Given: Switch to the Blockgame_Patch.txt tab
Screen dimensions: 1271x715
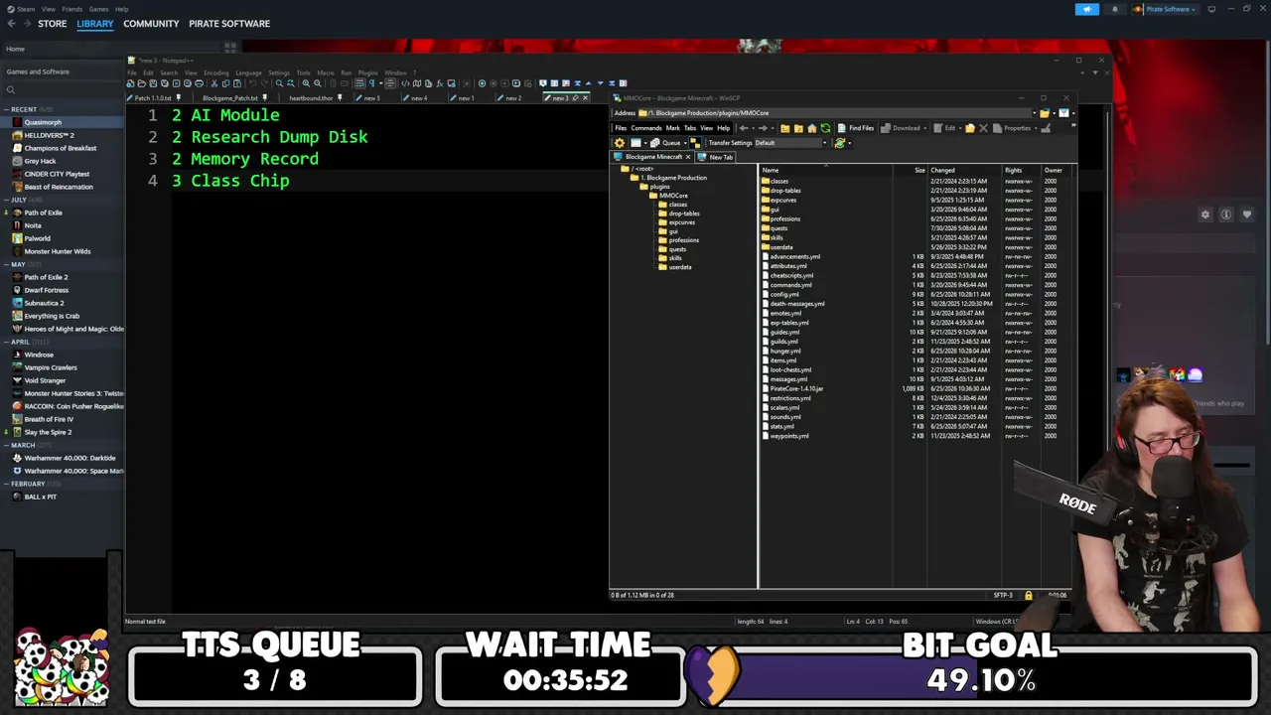Looking at the screenshot, I should tap(231, 98).
